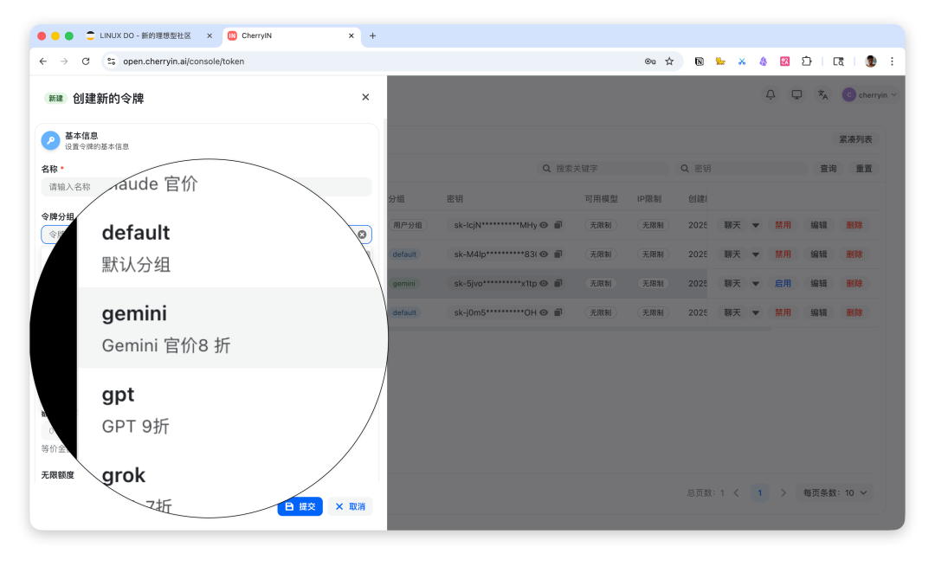Go to page 1 in pagination
The height and width of the screenshot is (566, 935).
760,492
